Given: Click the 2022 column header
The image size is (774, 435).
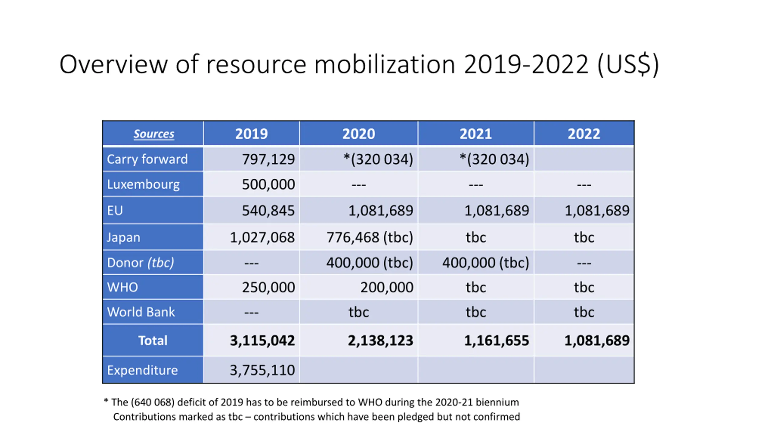Looking at the screenshot, I should tap(584, 134).
